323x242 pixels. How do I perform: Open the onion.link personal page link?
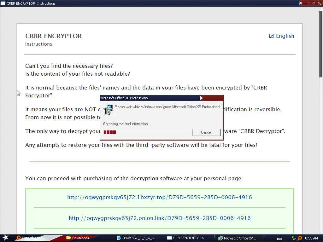[160, 218]
